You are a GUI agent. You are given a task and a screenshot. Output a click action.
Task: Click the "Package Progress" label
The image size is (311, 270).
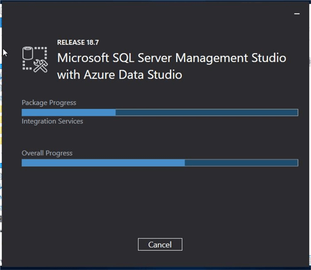pos(49,103)
